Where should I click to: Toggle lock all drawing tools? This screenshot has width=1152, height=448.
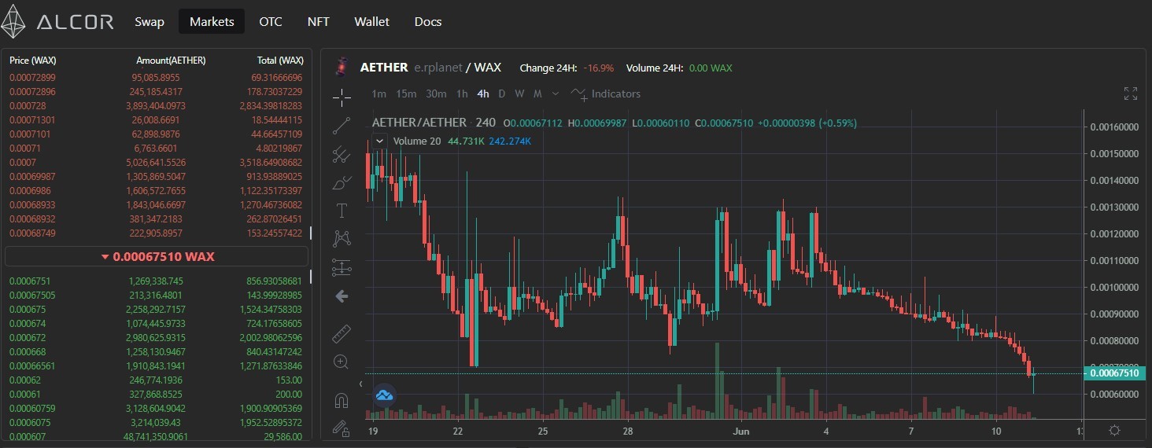tap(342, 428)
